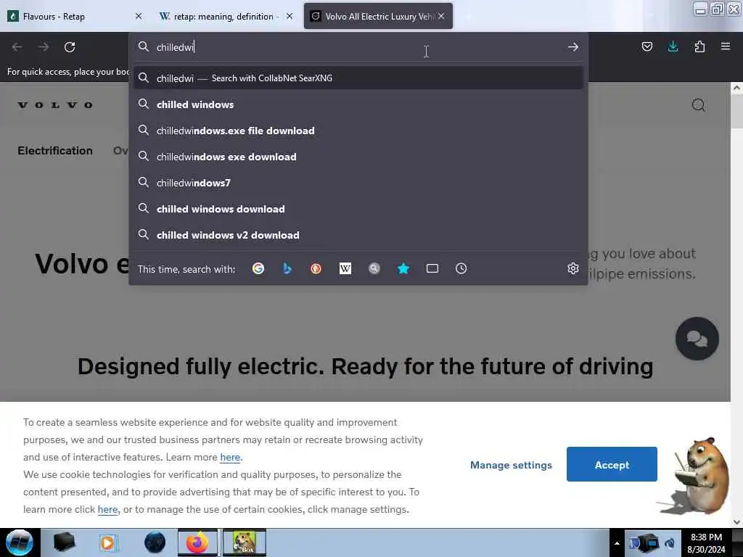Submit the address bar with the go arrow
Image resolution: width=743 pixels, height=557 pixels.
click(573, 47)
